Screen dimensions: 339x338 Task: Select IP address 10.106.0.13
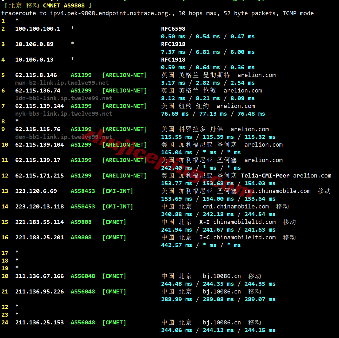pyautogui.click(x=34, y=60)
